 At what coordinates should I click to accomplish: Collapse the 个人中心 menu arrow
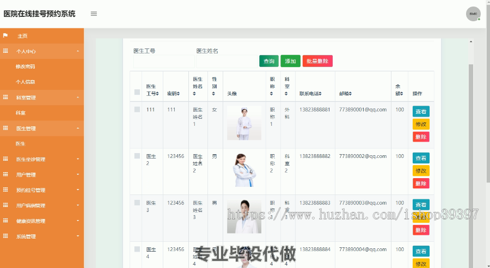tap(78, 51)
